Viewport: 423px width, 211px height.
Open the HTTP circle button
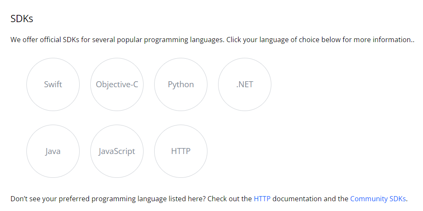[181, 151]
